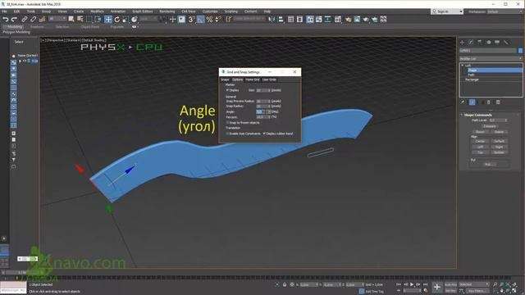Toggle Display rubber band checkbox
This screenshot has height=295, width=525.
pyautogui.click(x=264, y=134)
